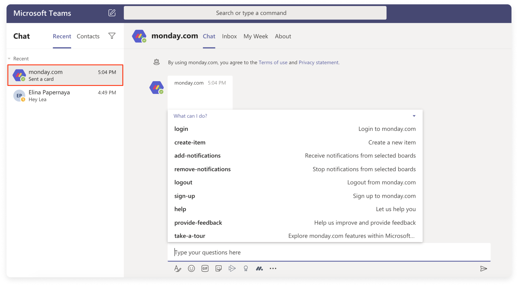
Task: Choose the remove-notifications command
Action: point(295,169)
